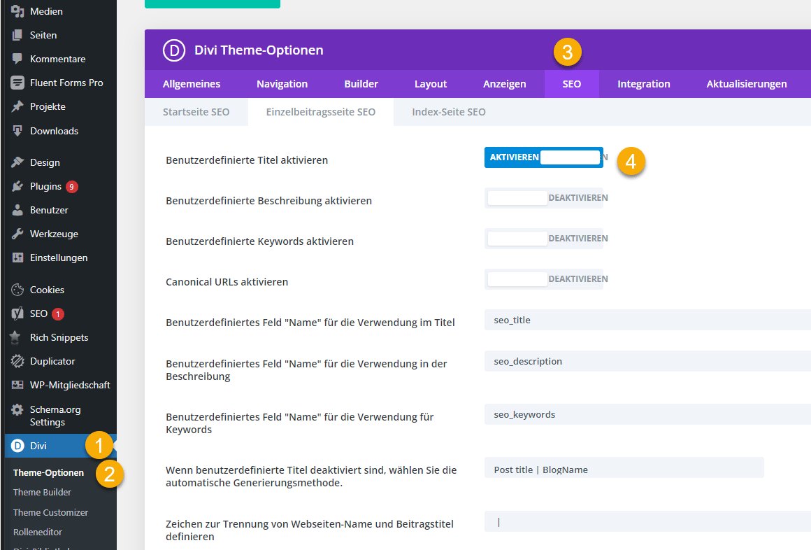This screenshot has height=550, width=811.
Task: Click the SEO notification count badge
Action: tap(58, 314)
